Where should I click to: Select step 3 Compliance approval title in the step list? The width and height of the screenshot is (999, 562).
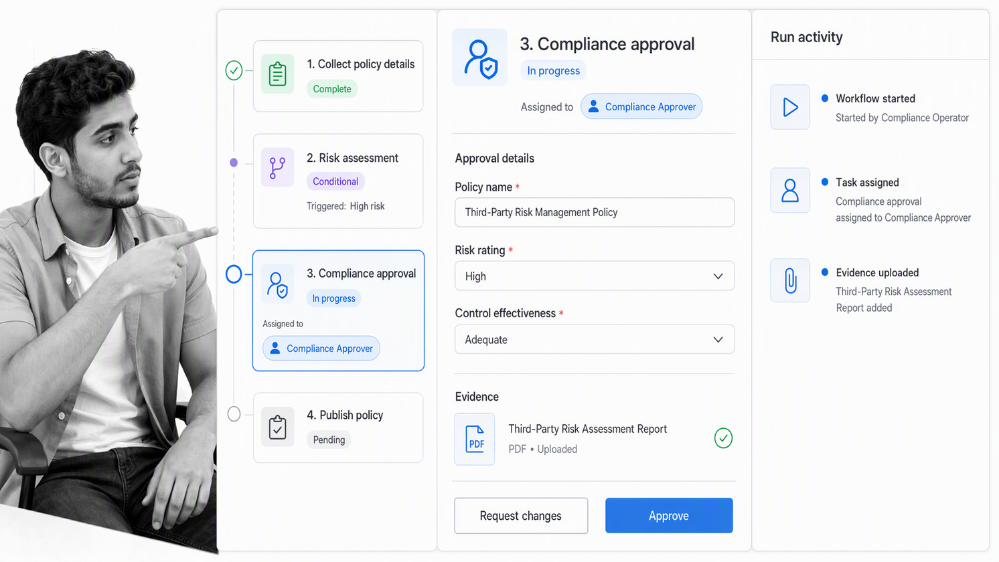point(361,274)
